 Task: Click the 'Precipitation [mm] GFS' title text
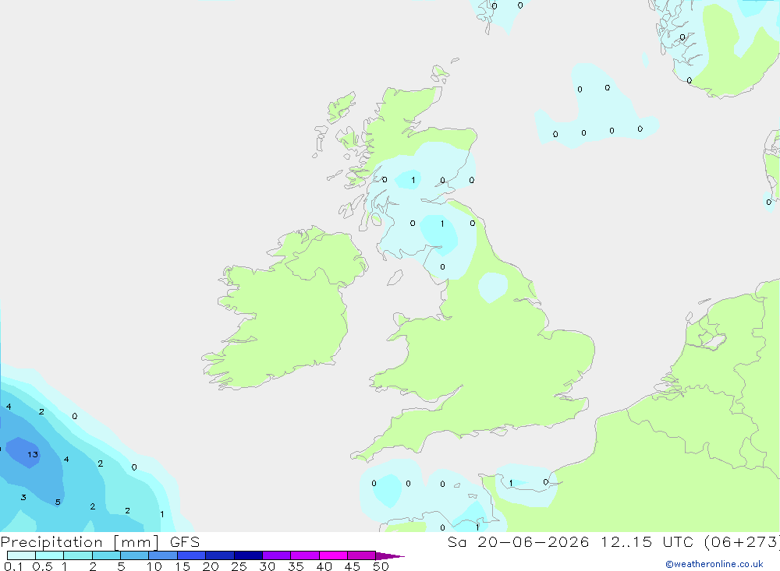100,542
